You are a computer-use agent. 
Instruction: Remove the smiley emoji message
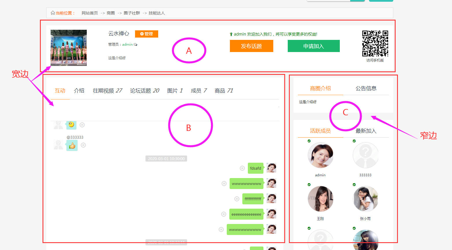click(82, 125)
